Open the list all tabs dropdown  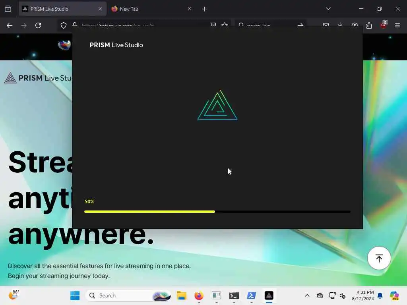[x=328, y=9]
